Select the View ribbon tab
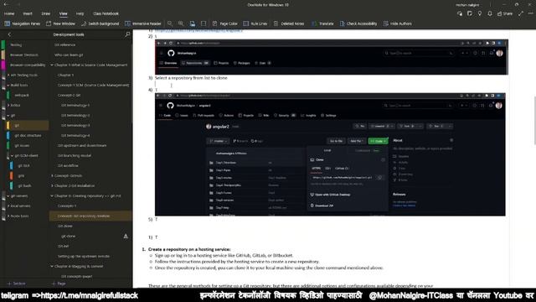Image resolution: width=536 pixels, height=302 pixels. click(x=64, y=13)
